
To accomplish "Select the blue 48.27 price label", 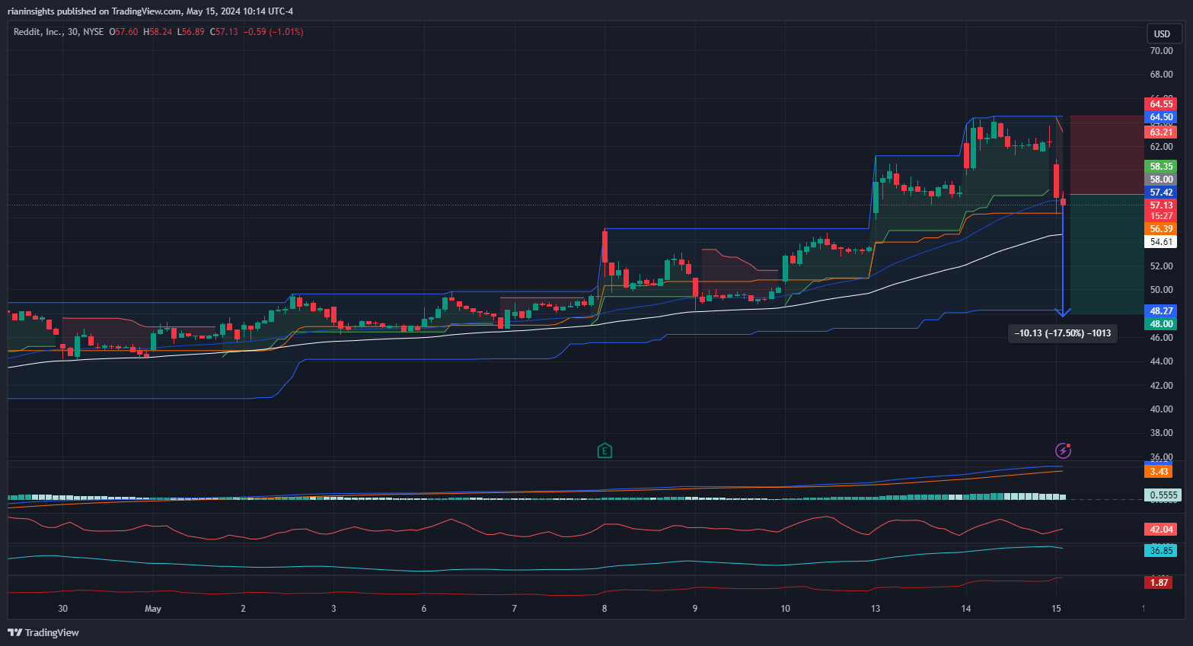I will coord(1161,311).
